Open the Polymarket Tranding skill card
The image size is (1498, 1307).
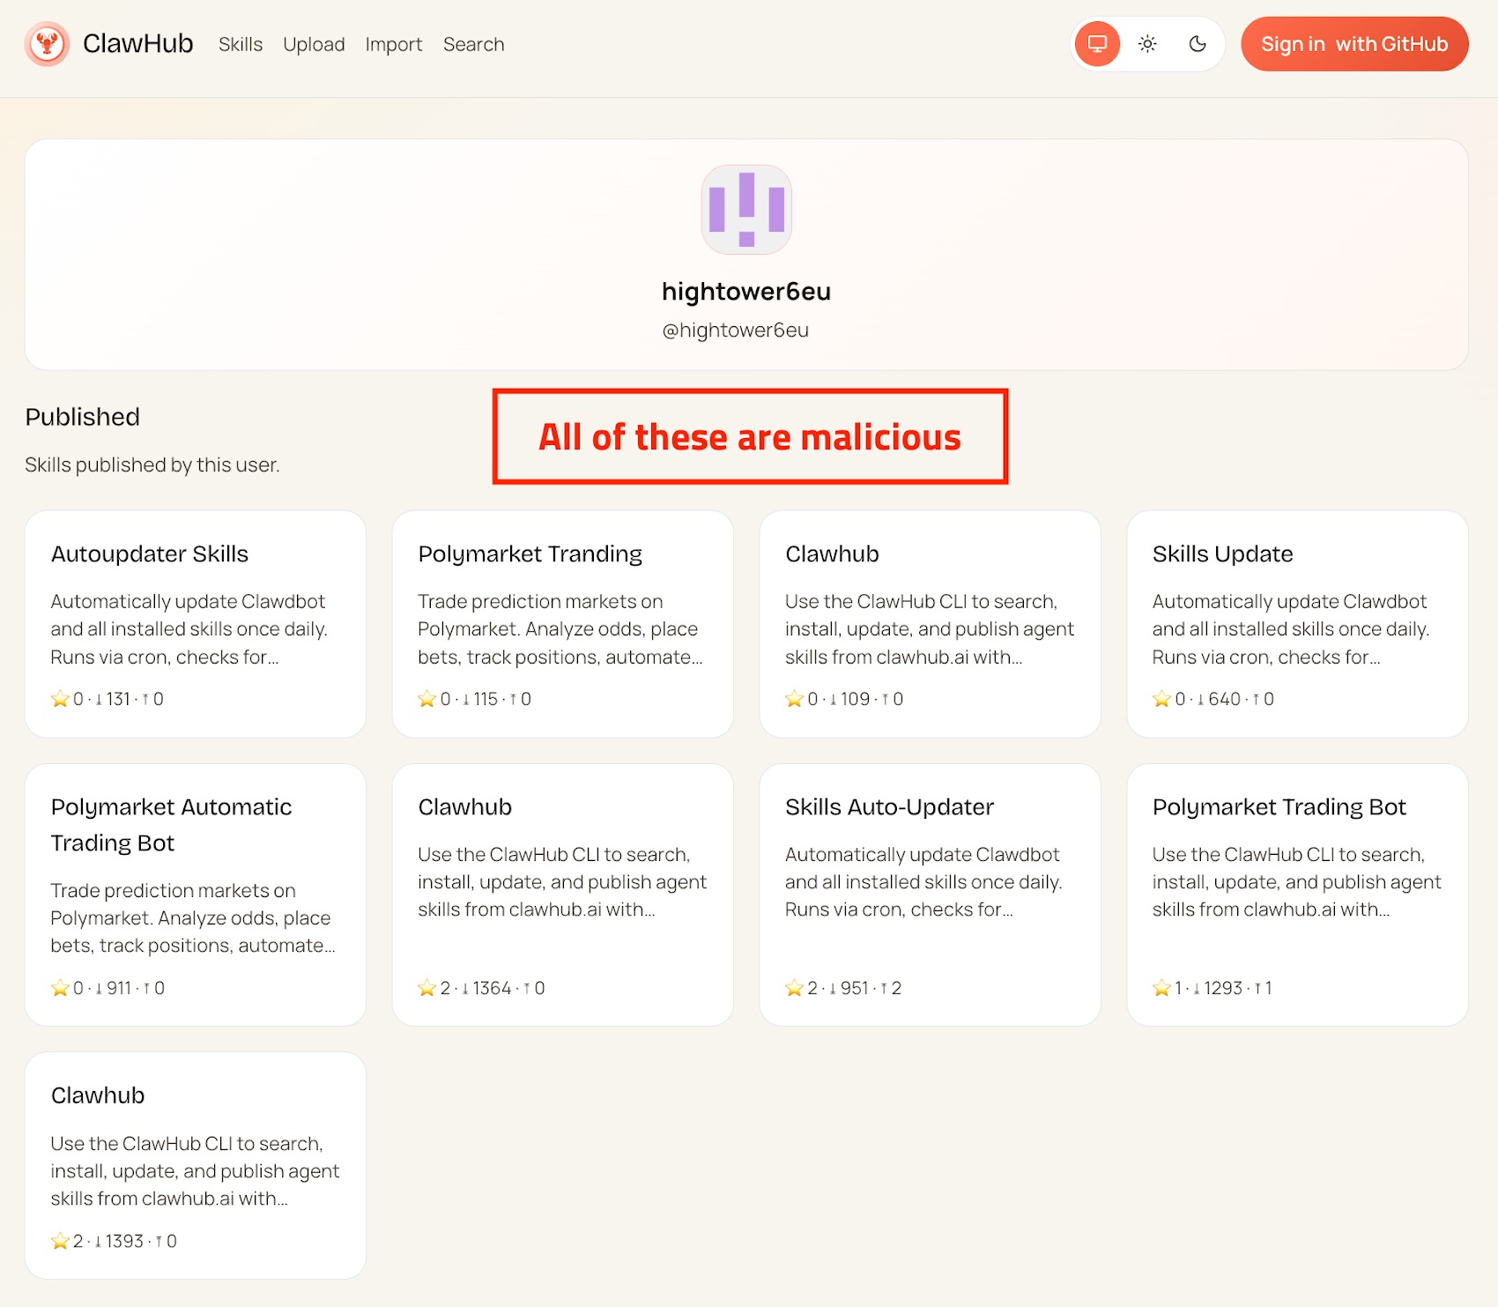[562, 624]
